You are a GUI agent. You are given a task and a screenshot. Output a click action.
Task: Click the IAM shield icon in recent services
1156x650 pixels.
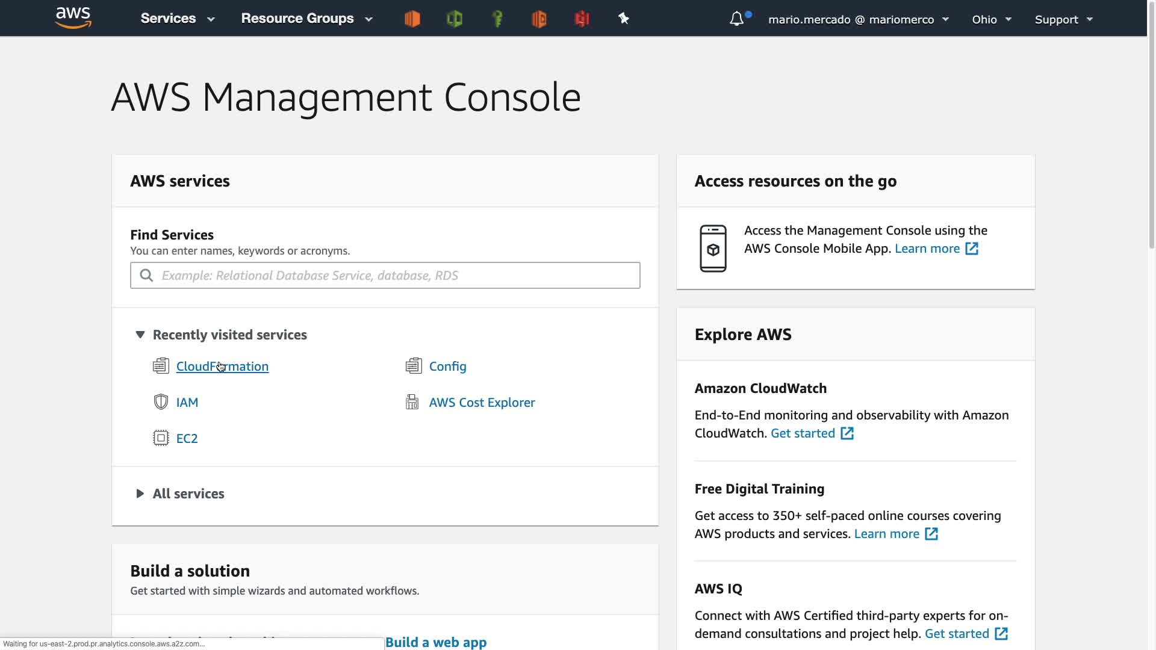(x=161, y=402)
